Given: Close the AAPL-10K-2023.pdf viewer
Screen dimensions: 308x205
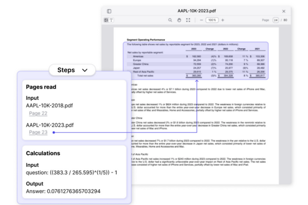Looking at the screenshot, I should tap(284, 11).
